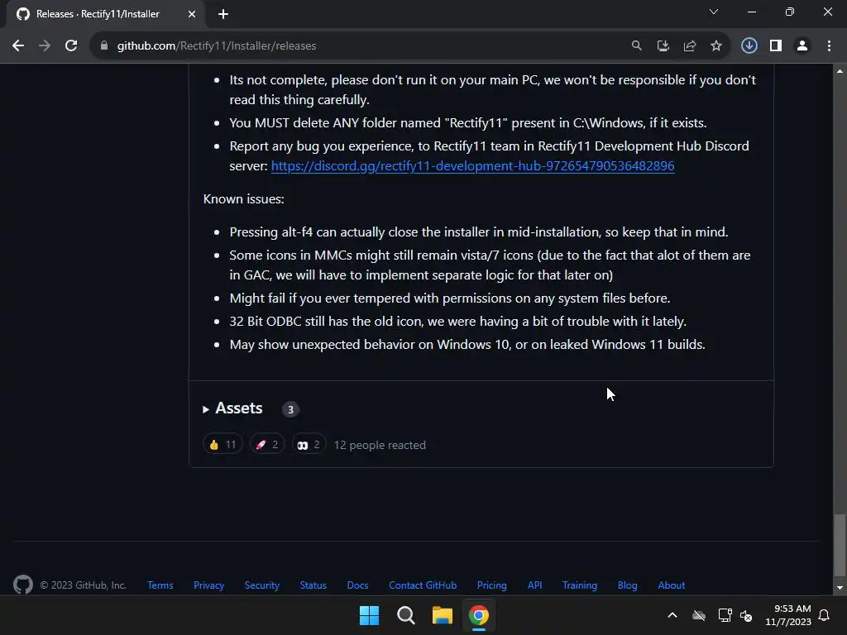The height and width of the screenshot is (635, 847).
Task: Open the Blog footer link
Action: [x=628, y=585]
